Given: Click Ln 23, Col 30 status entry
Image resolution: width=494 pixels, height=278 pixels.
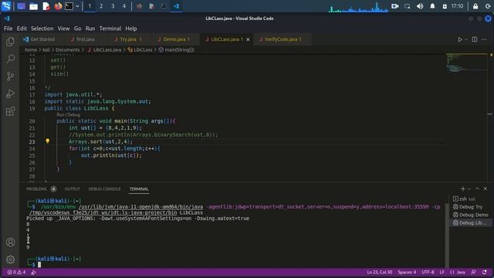Looking at the screenshot, I should tap(379, 272).
